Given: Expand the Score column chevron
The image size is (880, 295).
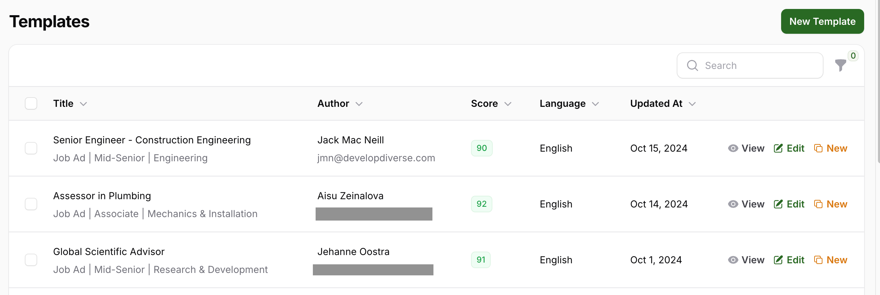Looking at the screenshot, I should point(508,104).
